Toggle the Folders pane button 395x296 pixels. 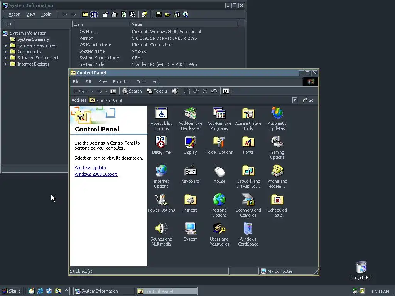(x=157, y=91)
